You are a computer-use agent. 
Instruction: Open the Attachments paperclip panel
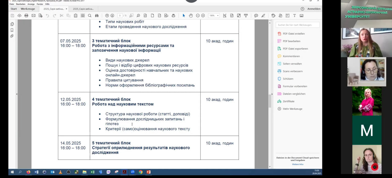(x=12, y=36)
